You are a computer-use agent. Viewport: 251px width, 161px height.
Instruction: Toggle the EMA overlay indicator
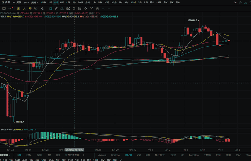29,155
